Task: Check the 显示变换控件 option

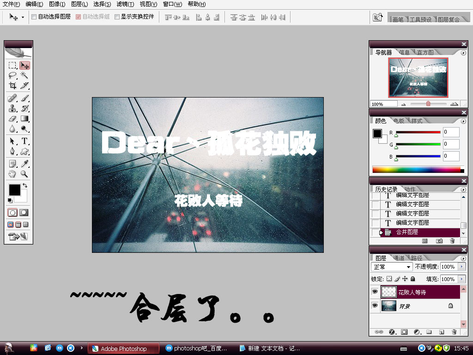Action: [117, 17]
